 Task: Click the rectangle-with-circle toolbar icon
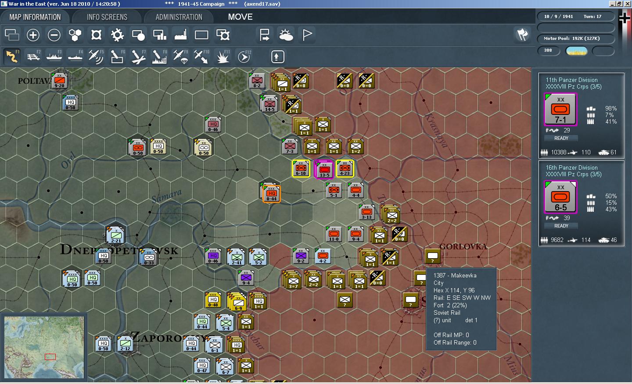(138, 35)
